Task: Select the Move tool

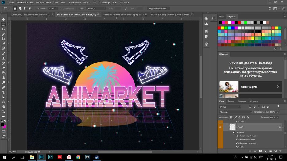Action: (x=3, y=20)
